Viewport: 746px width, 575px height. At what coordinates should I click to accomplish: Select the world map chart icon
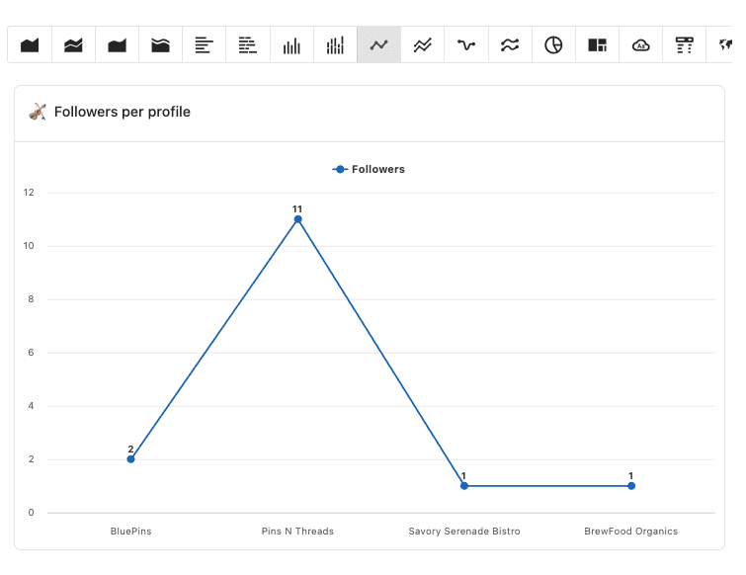[726, 45]
